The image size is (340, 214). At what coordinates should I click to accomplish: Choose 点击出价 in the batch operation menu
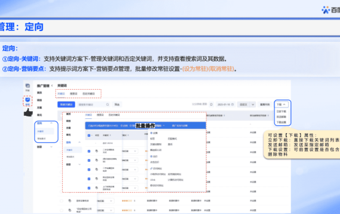pyautogui.click(x=154, y=162)
